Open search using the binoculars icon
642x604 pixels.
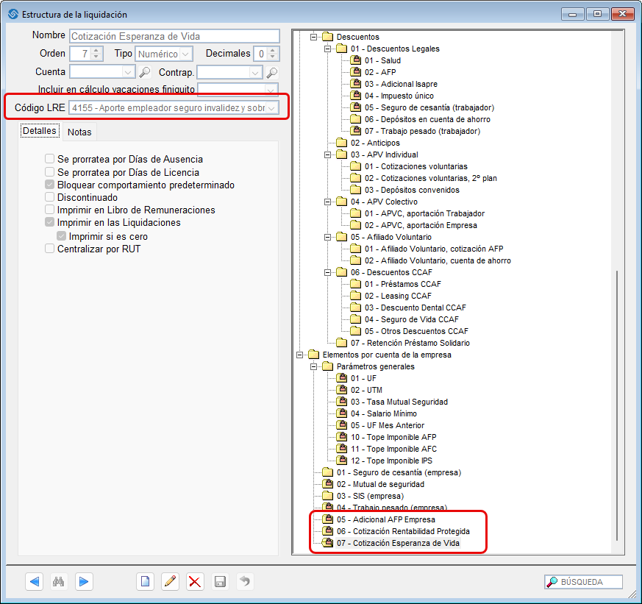[59, 581]
